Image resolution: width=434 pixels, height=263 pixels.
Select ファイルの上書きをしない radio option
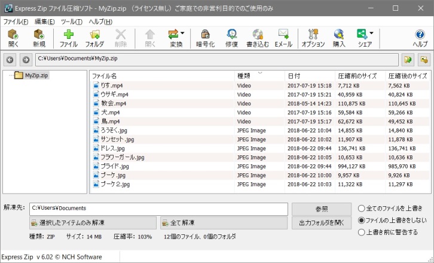click(x=392, y=221)
